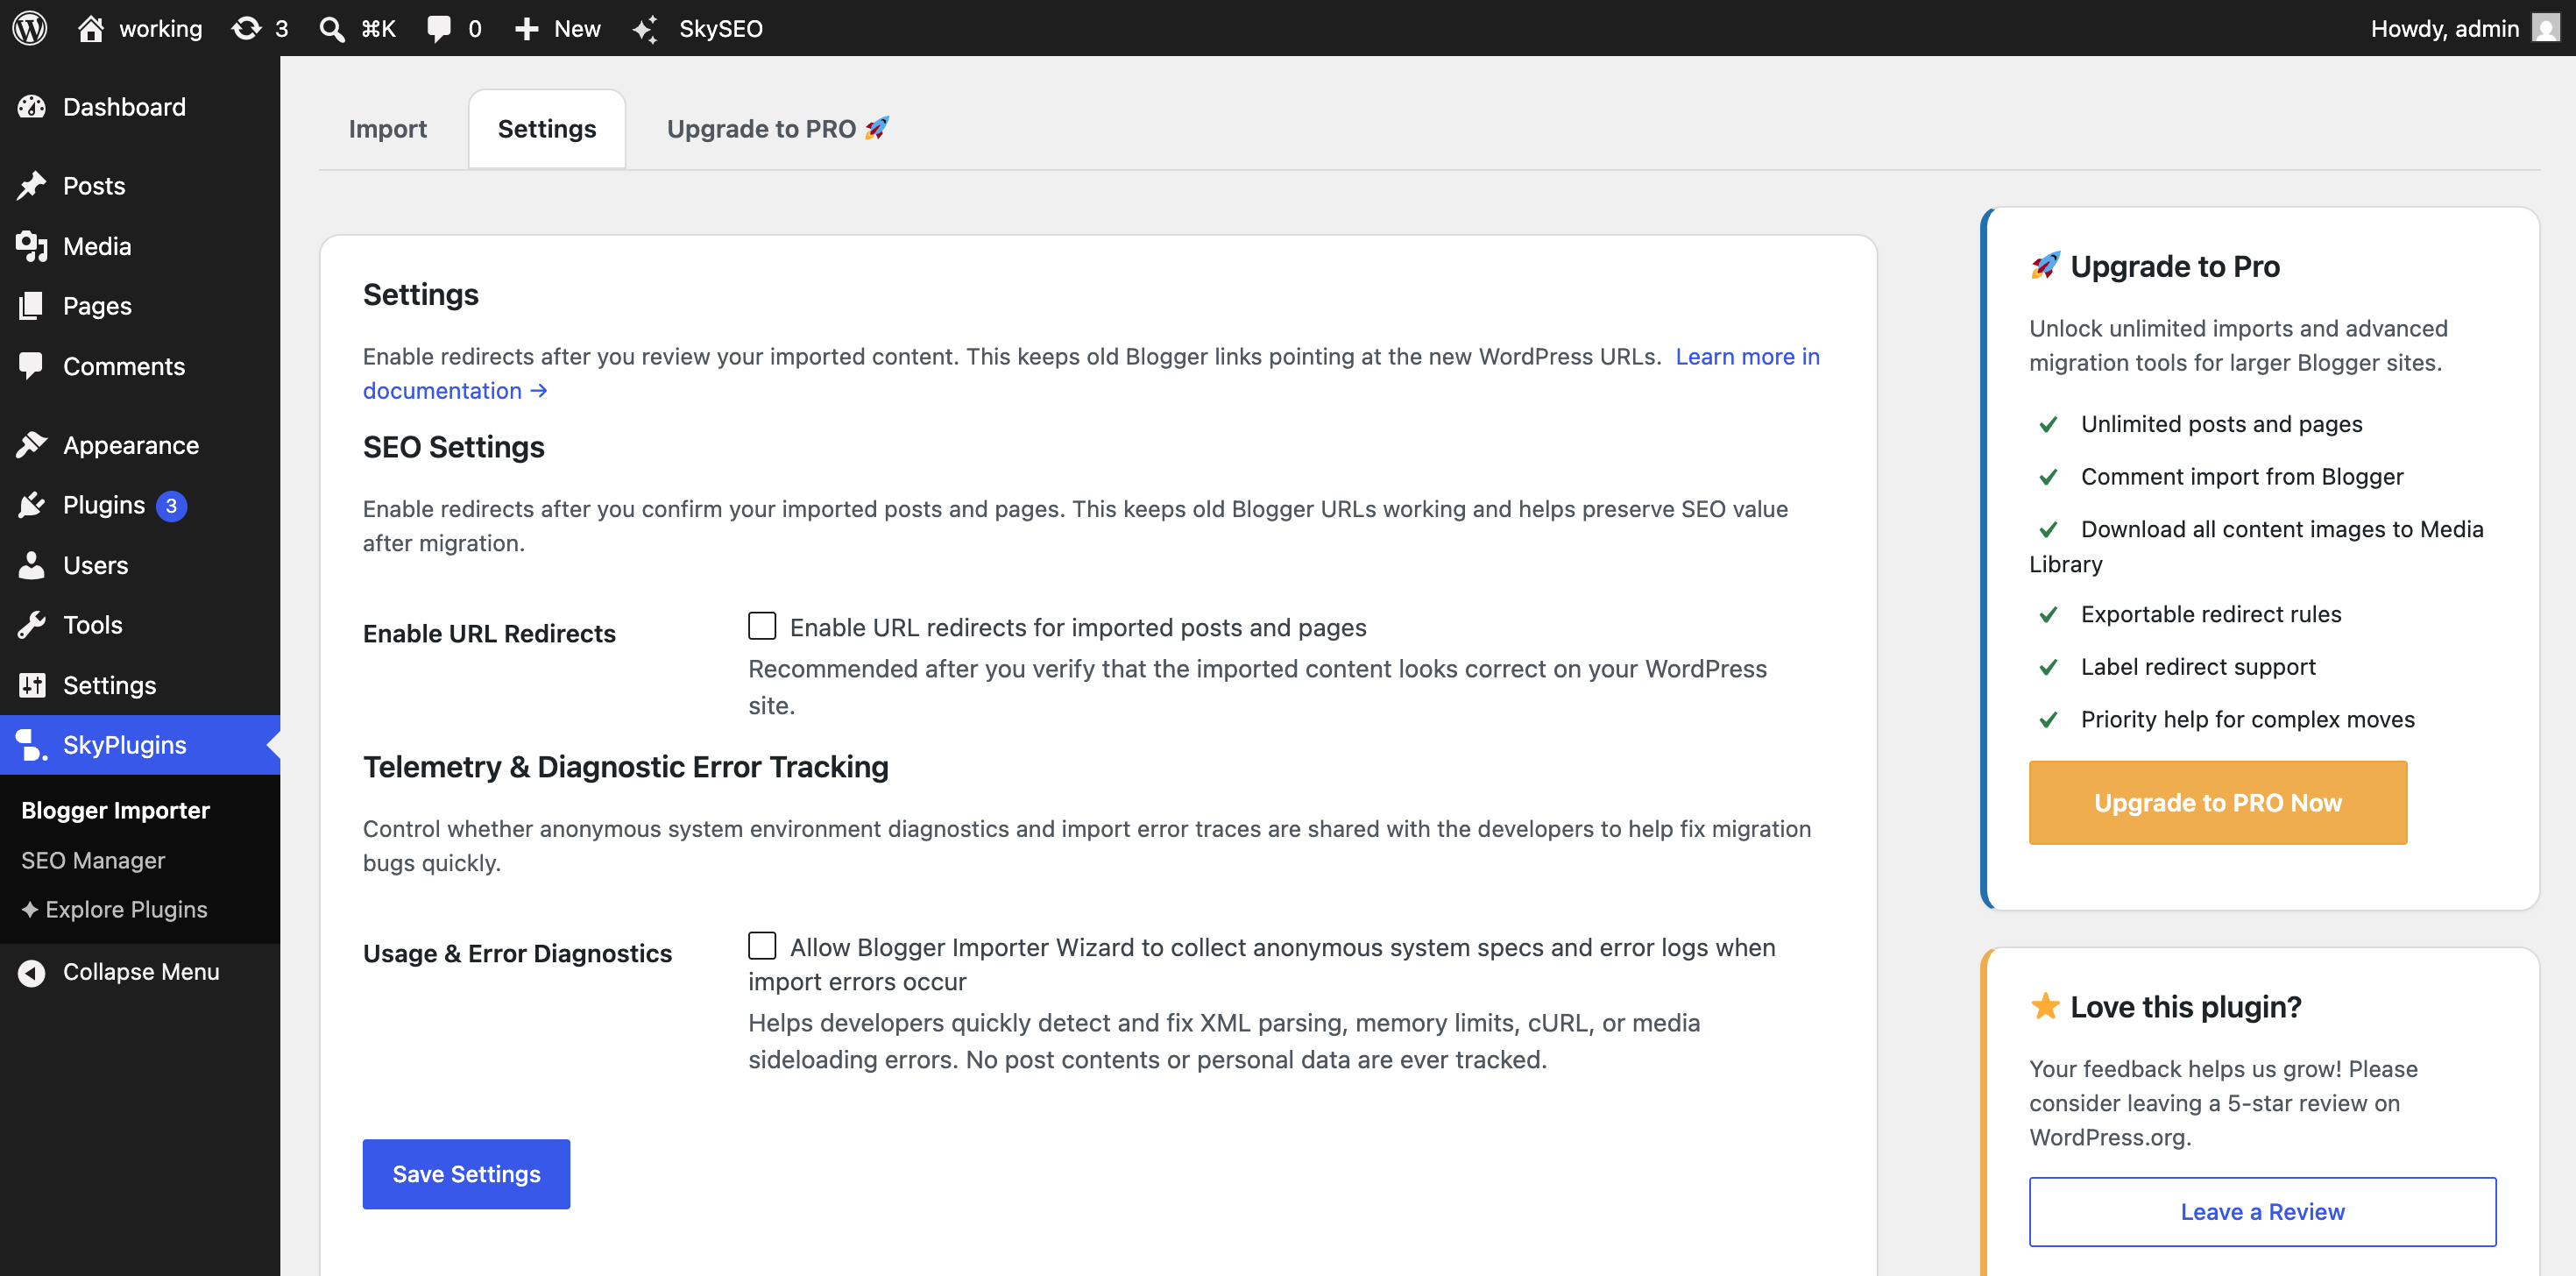2576x1276 pixels.
Task: Click the plus New icon
Action: coord(527,28)
